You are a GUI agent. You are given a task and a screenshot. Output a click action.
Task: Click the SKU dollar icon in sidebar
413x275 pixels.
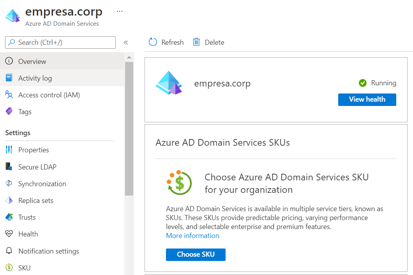point(9,267)
